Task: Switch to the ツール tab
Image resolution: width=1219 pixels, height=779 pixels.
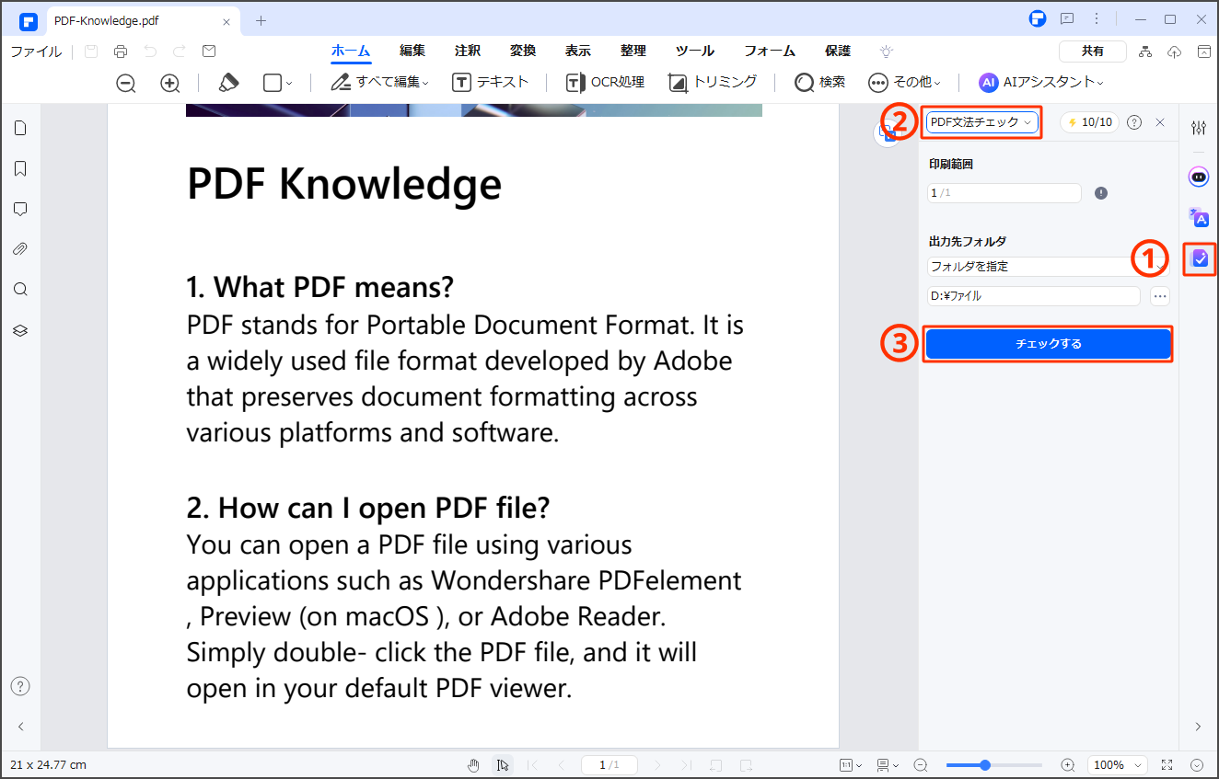Action: [695, 52]
